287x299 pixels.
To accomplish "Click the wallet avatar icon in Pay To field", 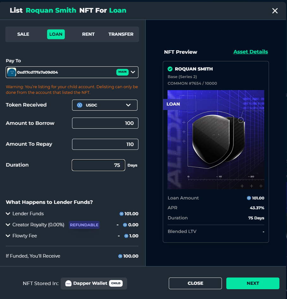I will [x=11, y=72].
